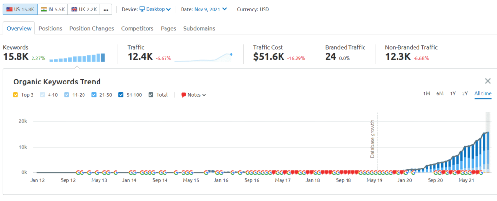
Task: Set chart range to 6M
Action: pos(440,93)
